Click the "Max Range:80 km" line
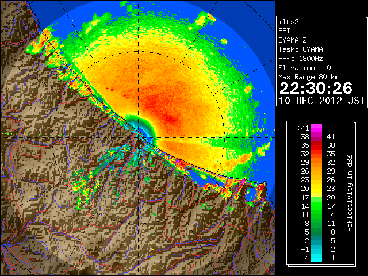Viewport: 368px width, 276px height. (308, 77)
